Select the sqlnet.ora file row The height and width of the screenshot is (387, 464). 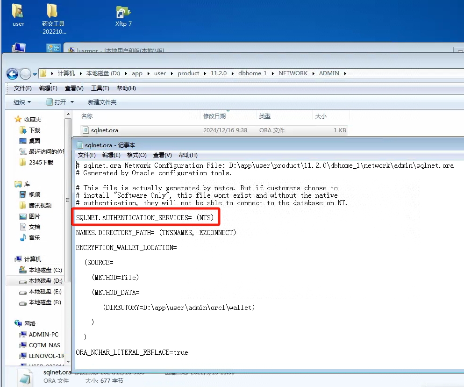214,130
